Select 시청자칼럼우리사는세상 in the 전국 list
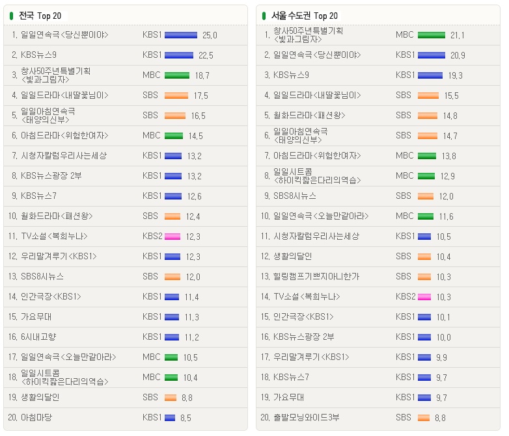 click(64, 155)
